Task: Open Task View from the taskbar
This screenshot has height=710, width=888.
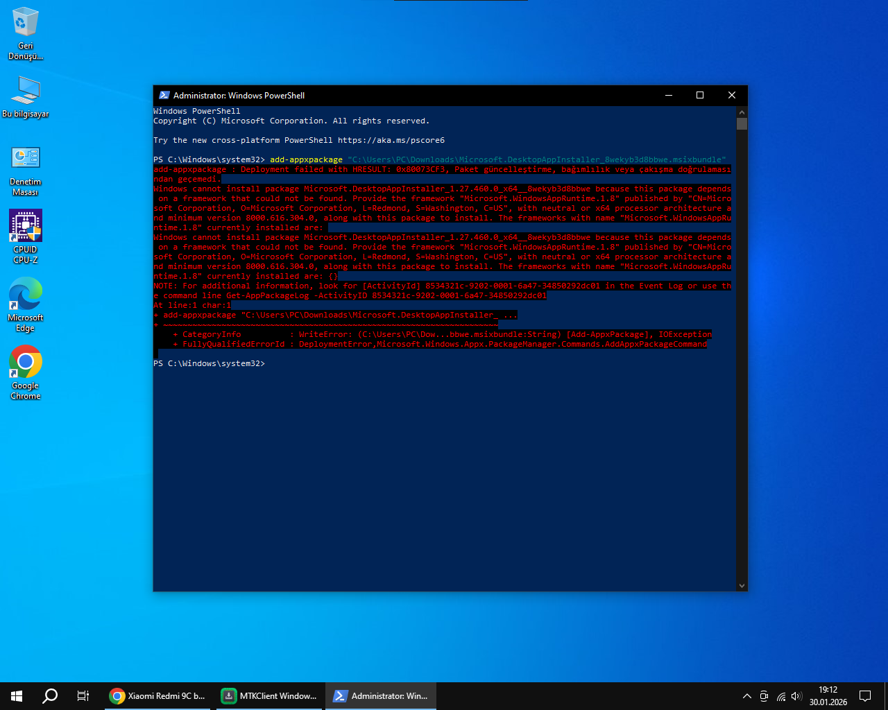Action: click(x=83, y=696)
